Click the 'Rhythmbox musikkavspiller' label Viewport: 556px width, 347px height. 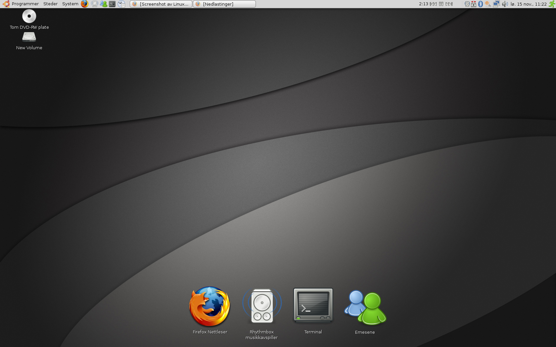(261, 335)
